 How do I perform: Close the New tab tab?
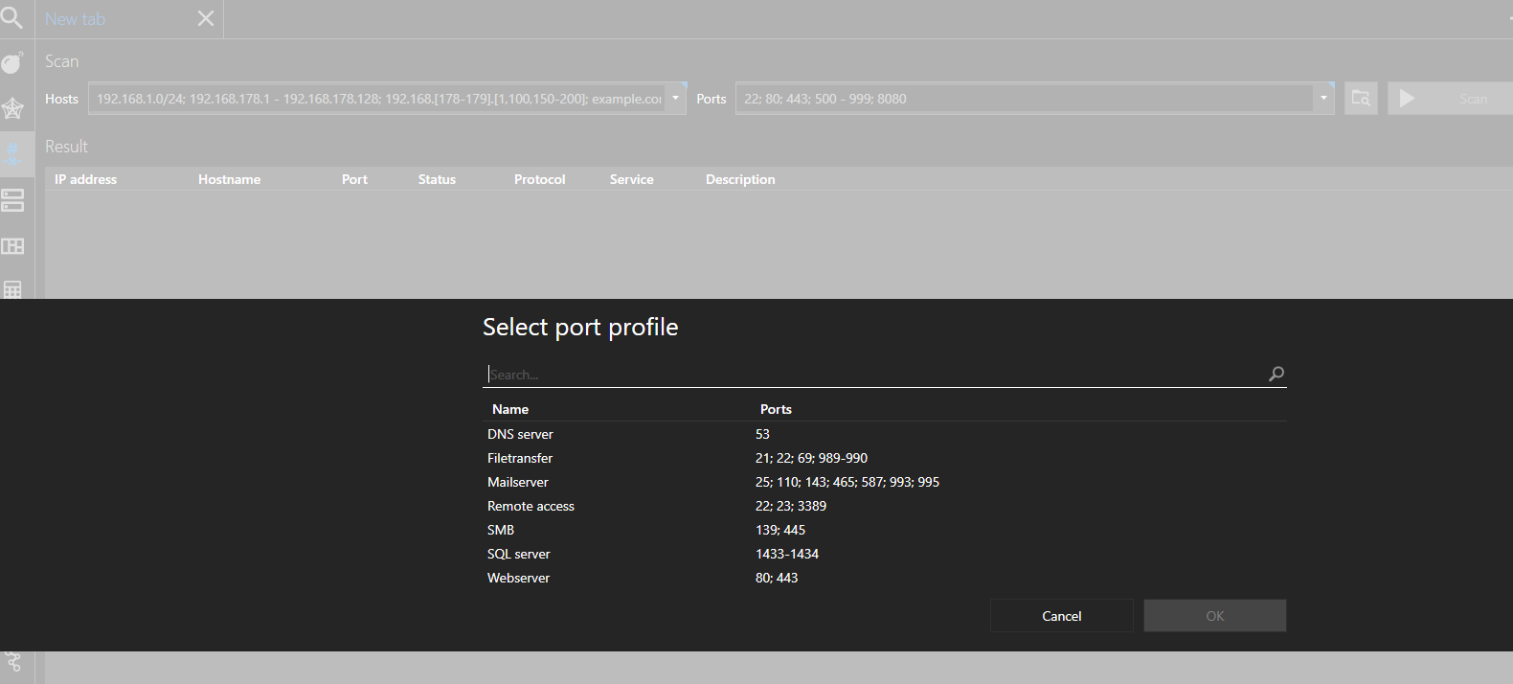pos(206,19)
